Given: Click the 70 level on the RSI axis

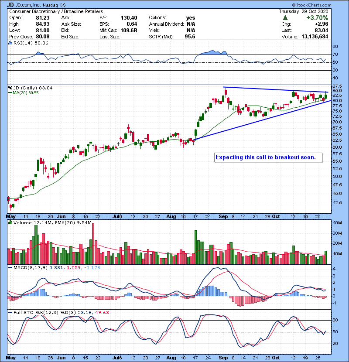Looking at the screenshot, I should (x=335, y=55).
